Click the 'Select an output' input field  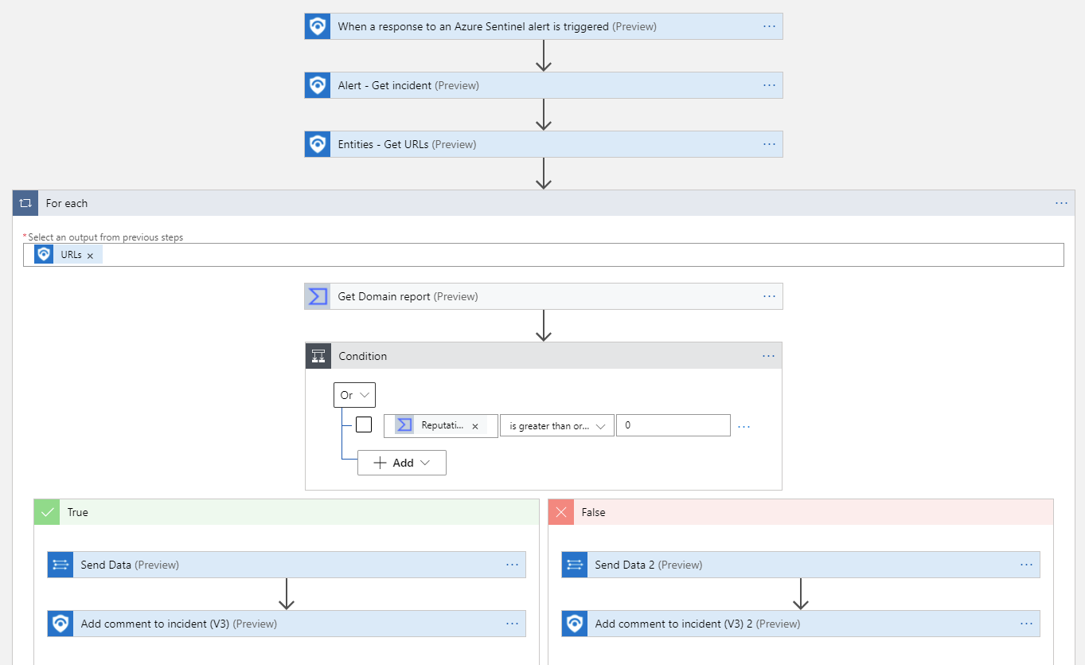coord(544,255)
